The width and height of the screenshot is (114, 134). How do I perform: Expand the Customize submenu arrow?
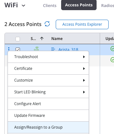pyautogui.click(x=84, y=80)
